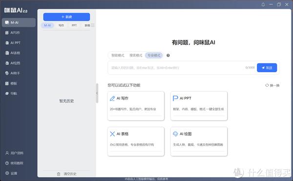This screenshot has width=293, height=181.
Task: Click the 发送 send button
Action: point(267,68)
